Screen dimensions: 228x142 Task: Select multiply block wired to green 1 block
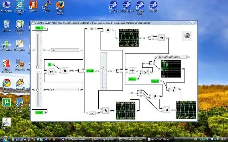coord(65,71)
